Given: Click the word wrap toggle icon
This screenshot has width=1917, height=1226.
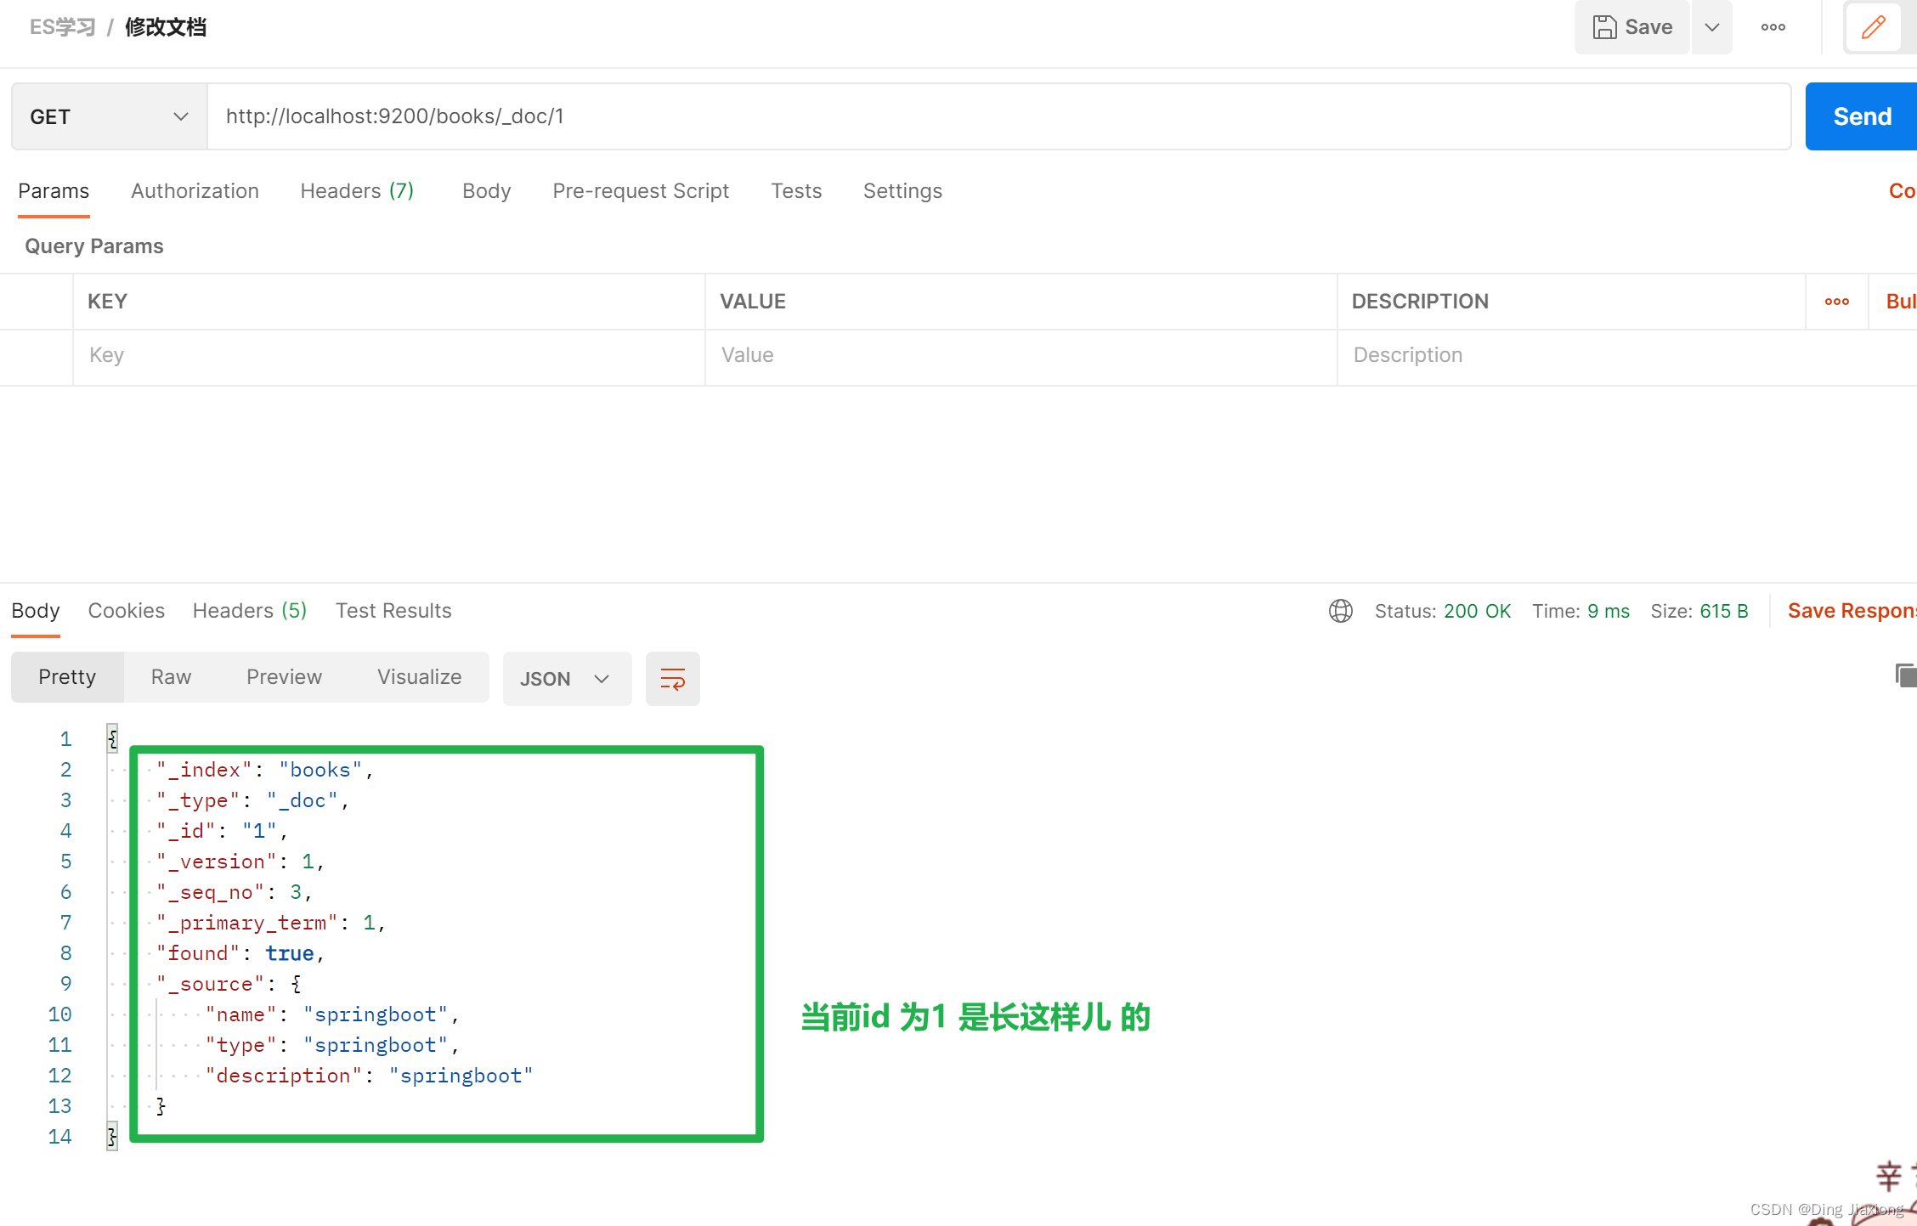Looking at the screenshot, I should pos(672,679).
